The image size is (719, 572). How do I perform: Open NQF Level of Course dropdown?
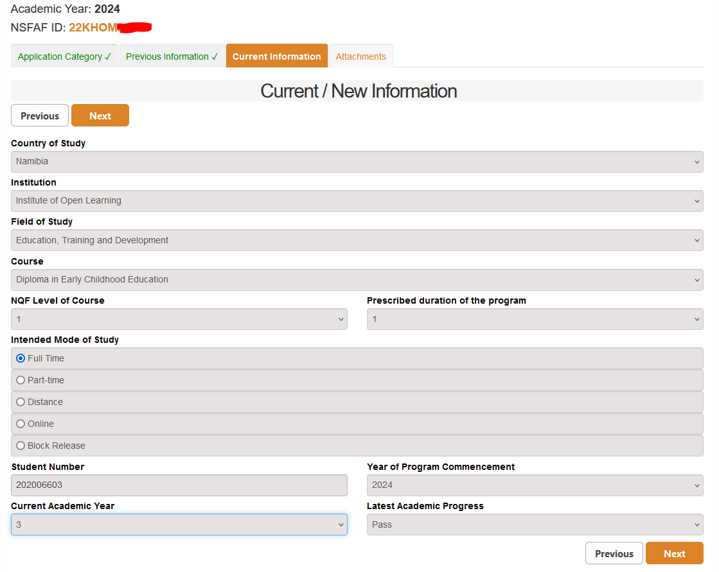[x=179, y=320]
